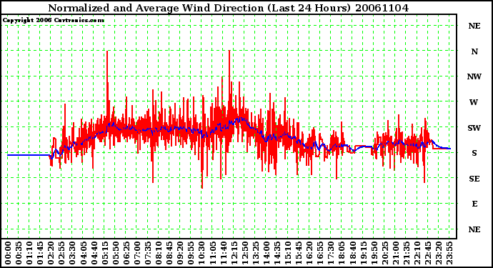
Task: Click the 11:40 time axis label
Action: tap(223, 253)
